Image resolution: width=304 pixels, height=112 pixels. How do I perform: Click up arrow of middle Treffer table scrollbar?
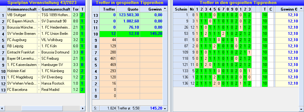coord(165,8)
